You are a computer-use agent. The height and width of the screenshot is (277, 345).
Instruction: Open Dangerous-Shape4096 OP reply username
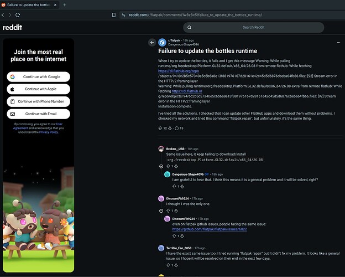click(x=187, y=174)
